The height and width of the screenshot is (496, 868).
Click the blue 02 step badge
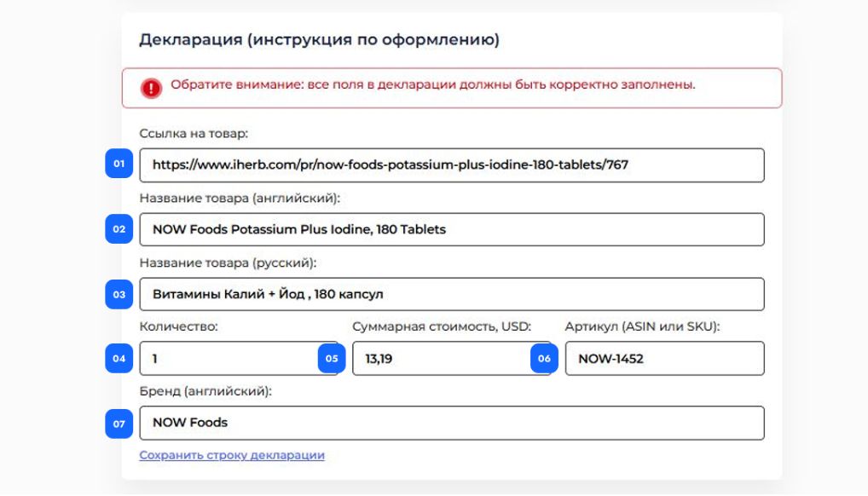tap(119, 228)
